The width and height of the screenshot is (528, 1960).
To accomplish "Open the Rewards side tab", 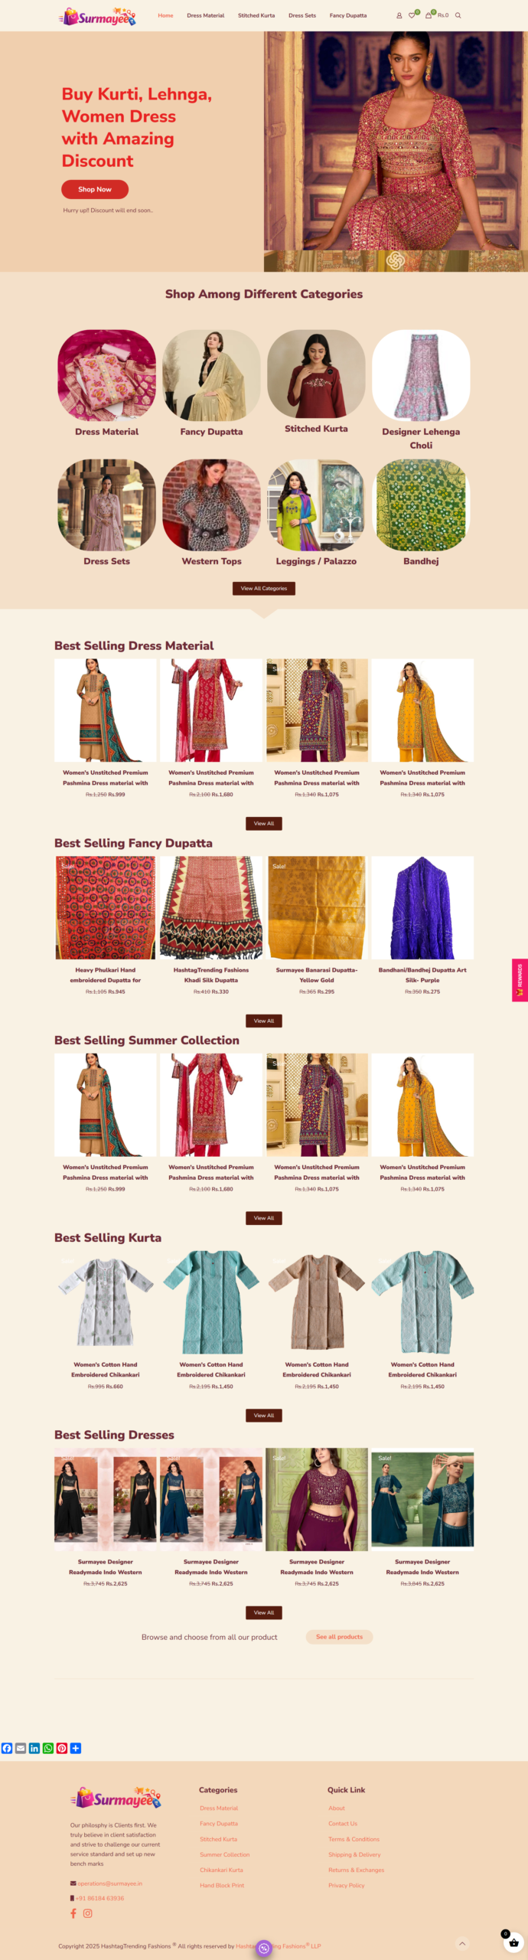I will click(520, 980).
